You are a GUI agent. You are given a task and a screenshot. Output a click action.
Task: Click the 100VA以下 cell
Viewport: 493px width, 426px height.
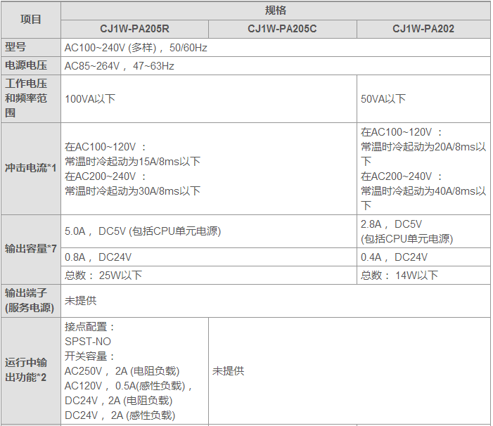coord(90,99)
